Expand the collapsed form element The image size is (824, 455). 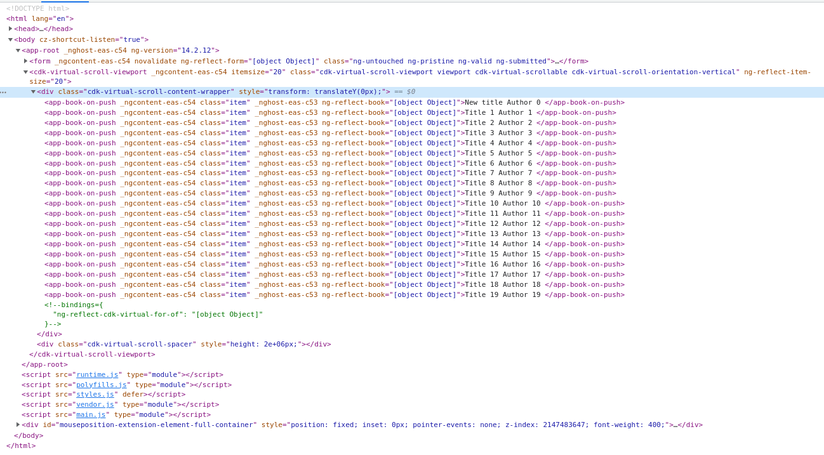25,62
